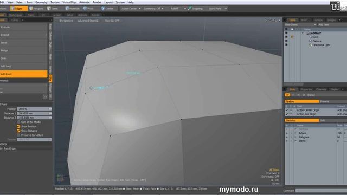Select the Add Loop tool
The width and height of the screenshot is (347, 195).
pyautogui.click(x=23, y=66)
